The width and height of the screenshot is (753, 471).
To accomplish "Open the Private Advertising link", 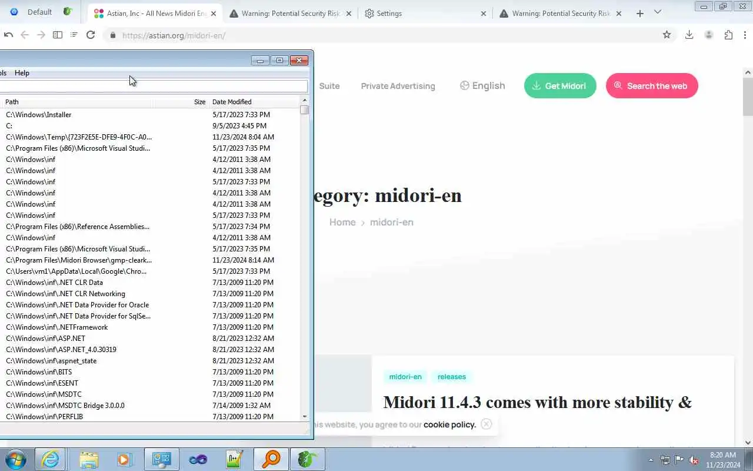I will 398,86.
